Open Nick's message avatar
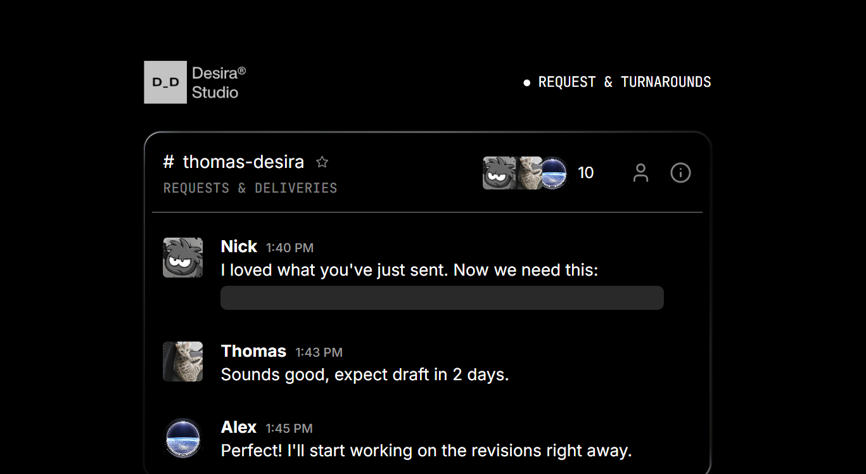Screen dimensions: 866x474 click(182, 257)
